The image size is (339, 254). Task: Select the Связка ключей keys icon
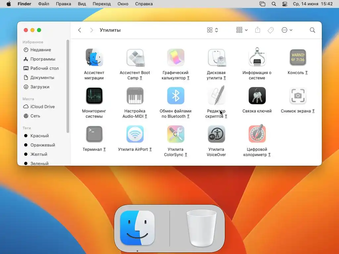257,96
